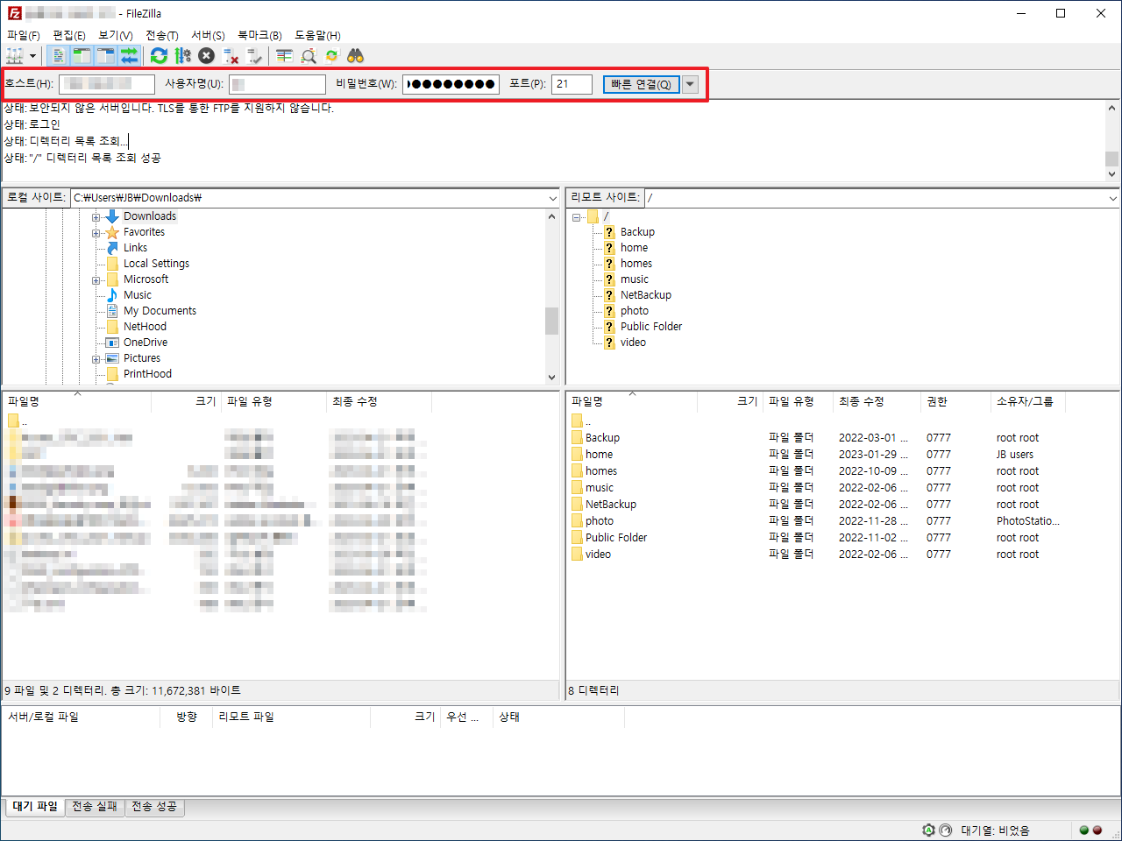Sort local list by 크기 column
The width and height of the screenshot is (1122, 841).
click(186, 401)
